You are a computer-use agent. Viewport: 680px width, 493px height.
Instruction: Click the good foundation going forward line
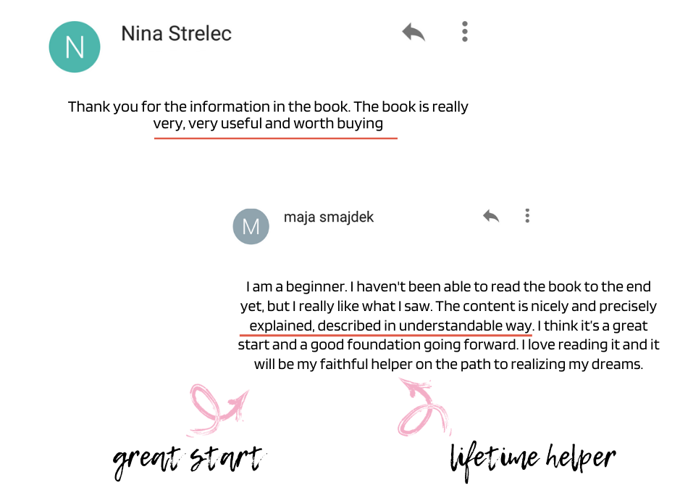pyautogui.click(x=448, y=345)
